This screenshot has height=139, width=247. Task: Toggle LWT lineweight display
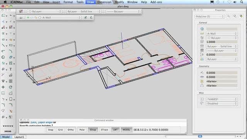click(x=115, y=130)
